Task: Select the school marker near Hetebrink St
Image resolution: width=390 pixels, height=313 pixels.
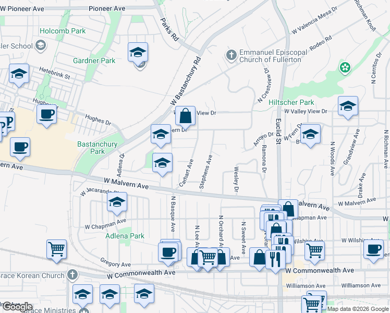Action: 19,74
